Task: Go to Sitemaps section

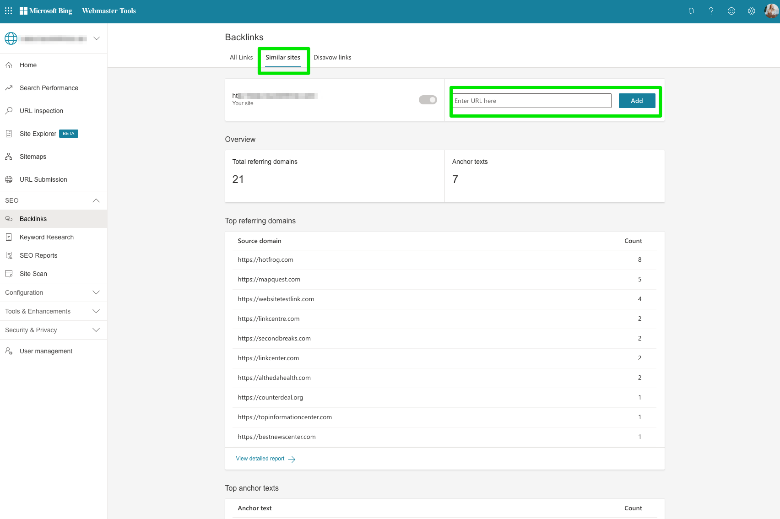Action: tap(32, 156)
